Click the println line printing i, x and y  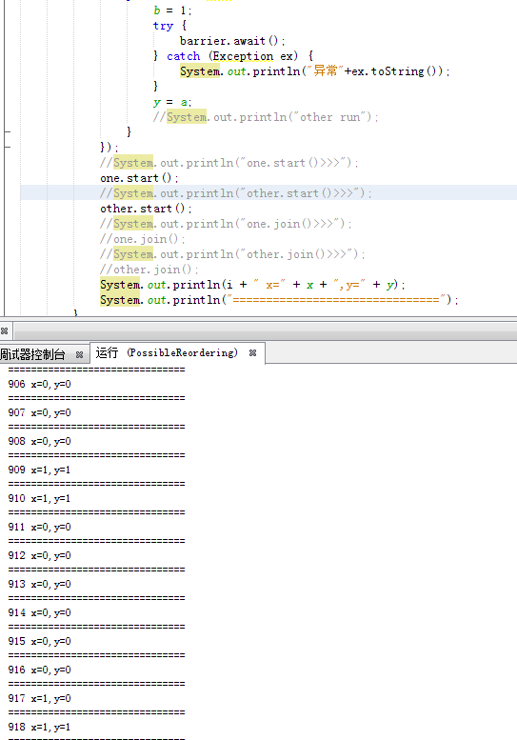pos(252,285)
